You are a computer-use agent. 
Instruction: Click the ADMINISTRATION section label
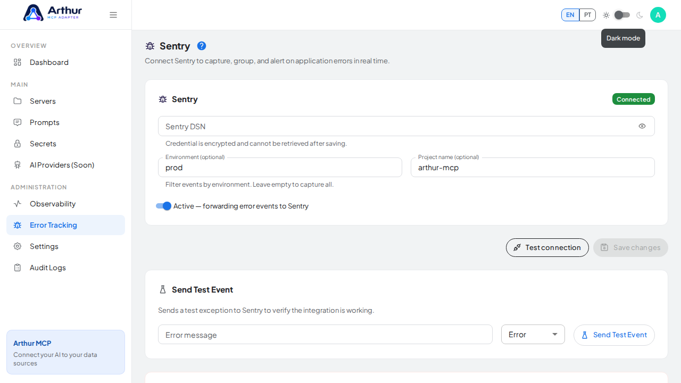tap(39, 187)
